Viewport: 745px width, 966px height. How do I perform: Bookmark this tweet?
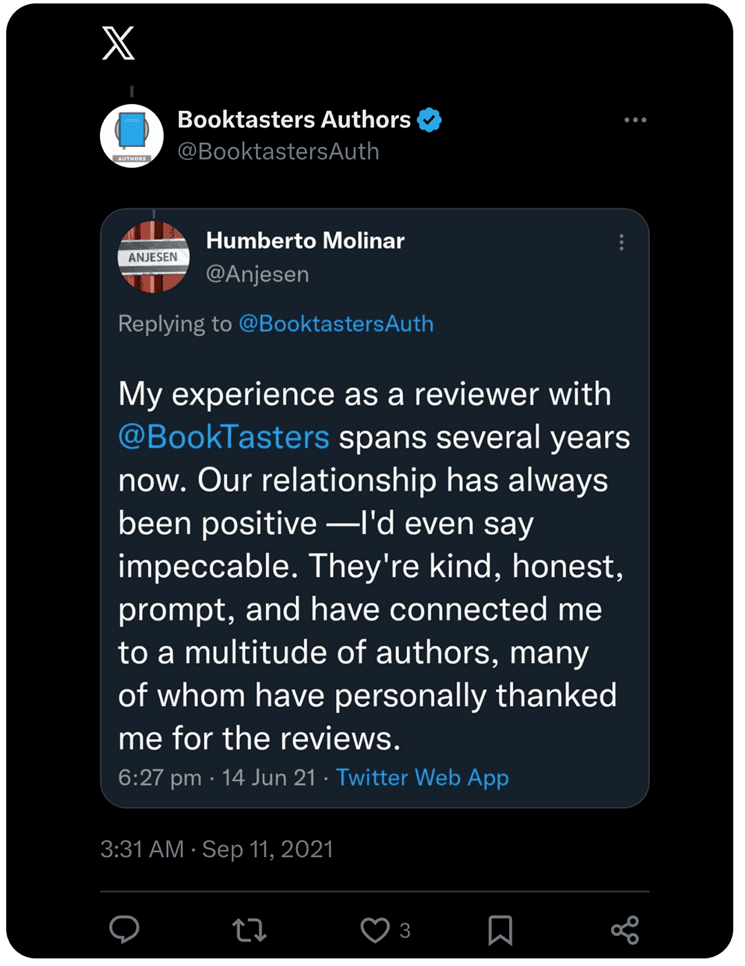click(500, 929)
